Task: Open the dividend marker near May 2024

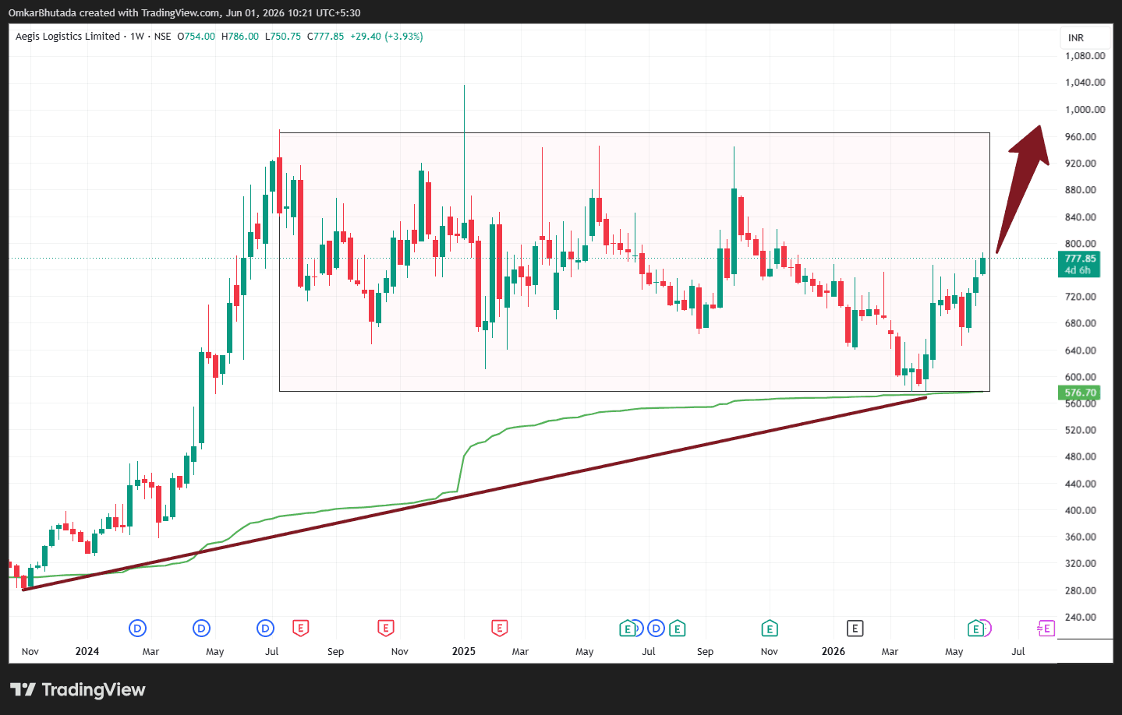Action: (201, 628)
